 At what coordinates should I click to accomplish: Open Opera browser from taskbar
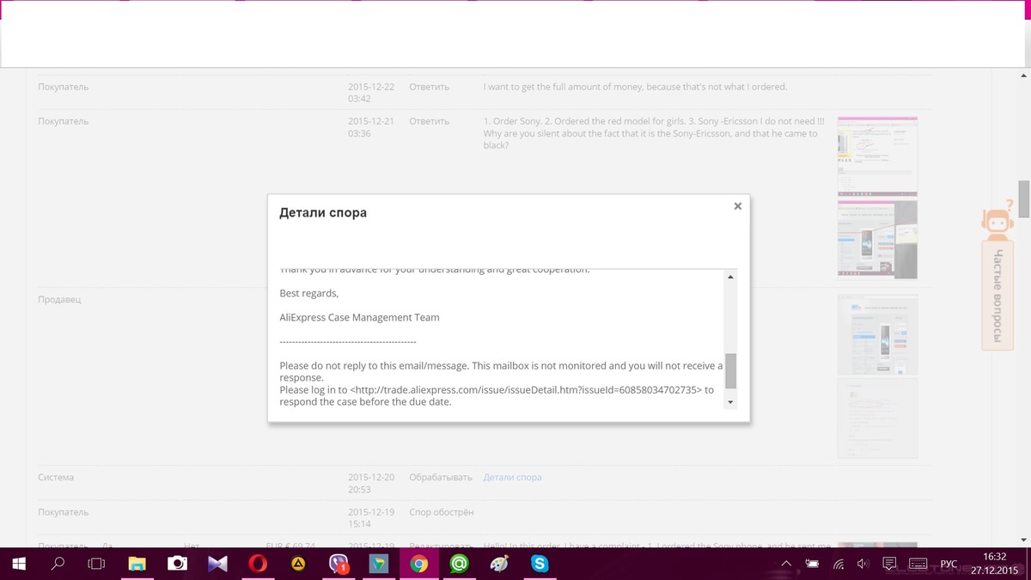258,564
